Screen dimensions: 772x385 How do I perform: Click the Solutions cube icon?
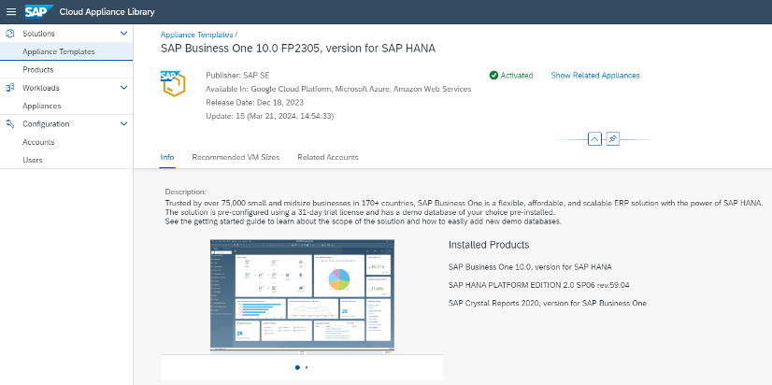click(x=10, y=34)
